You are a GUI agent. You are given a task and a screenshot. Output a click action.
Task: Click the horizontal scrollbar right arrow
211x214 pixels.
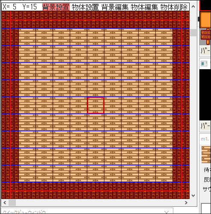click(186, 202)
